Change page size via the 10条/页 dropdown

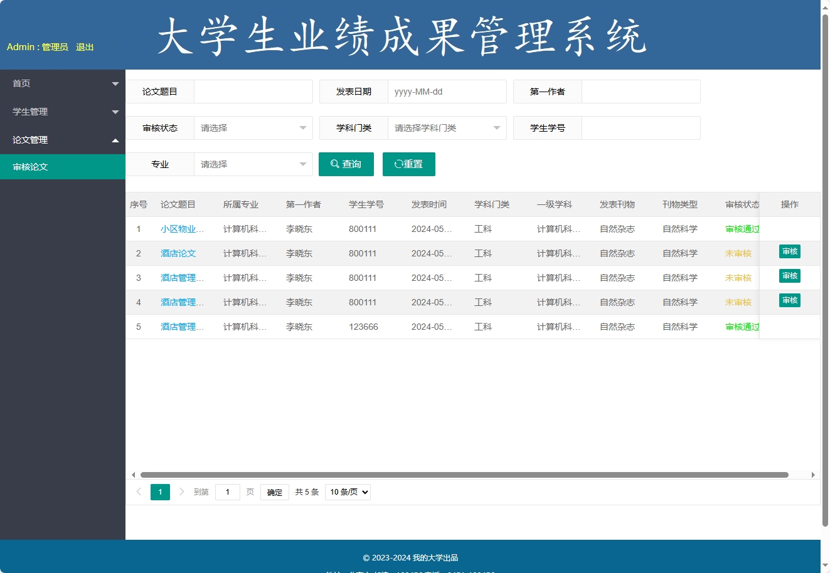coord(347,492)
